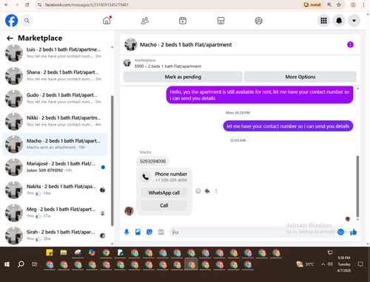Open Shana conversation
The height and width of the screenshot is (282, 370).
pos(55,76)
